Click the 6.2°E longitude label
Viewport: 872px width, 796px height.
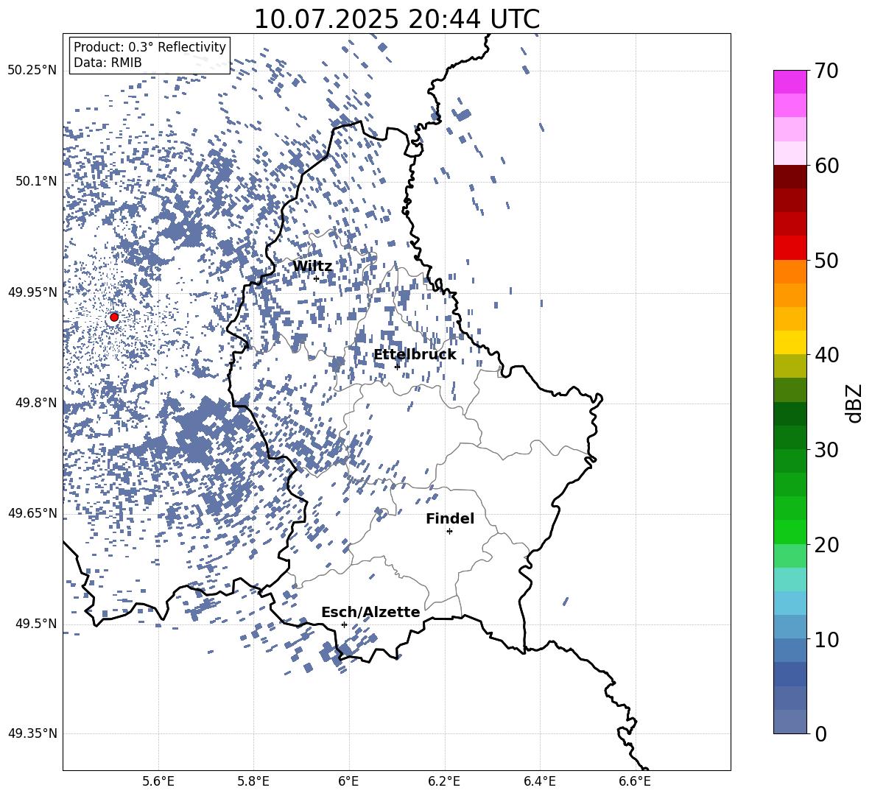pos(444,781)
